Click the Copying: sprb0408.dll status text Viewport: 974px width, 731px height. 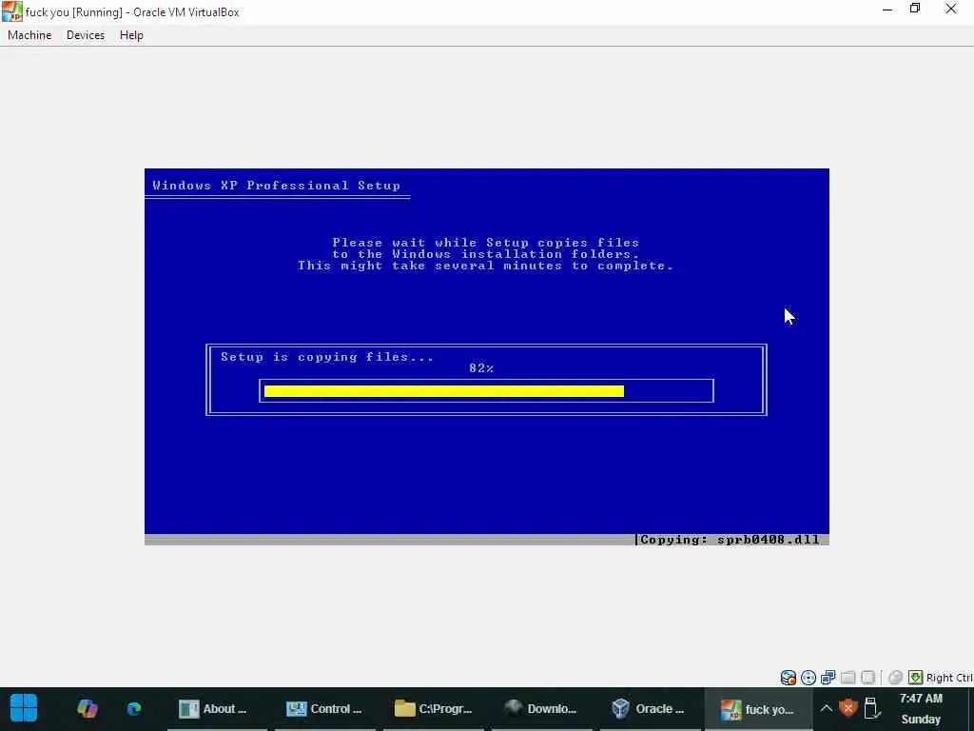coord(730,540)
